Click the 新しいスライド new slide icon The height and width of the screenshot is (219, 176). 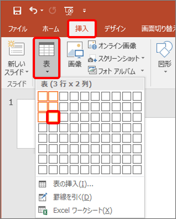click(16, 48)
